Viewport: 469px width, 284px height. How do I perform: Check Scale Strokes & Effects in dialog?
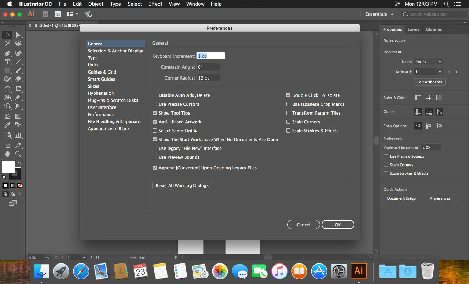tap(288, 131)
